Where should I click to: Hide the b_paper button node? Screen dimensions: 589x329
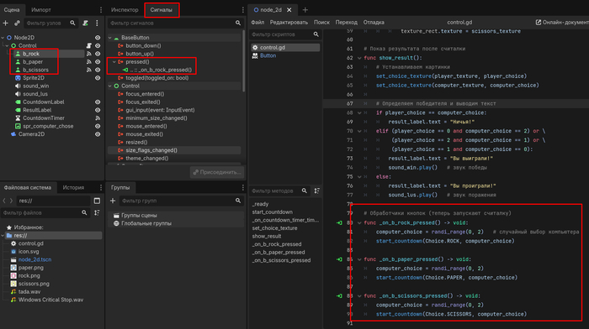98,62
